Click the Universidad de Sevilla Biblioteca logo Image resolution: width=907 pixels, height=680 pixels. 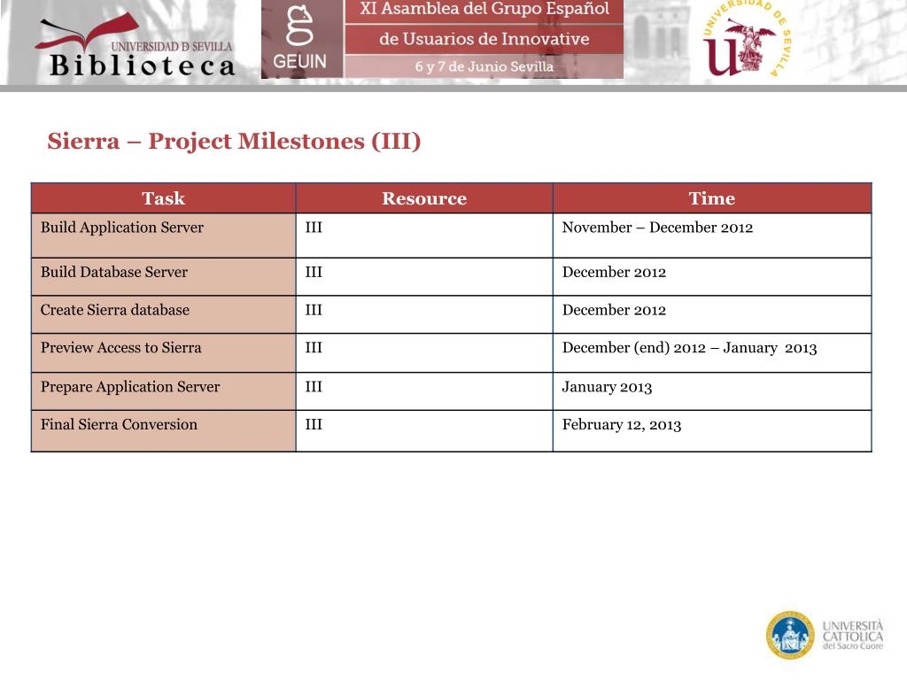(136, 46)
